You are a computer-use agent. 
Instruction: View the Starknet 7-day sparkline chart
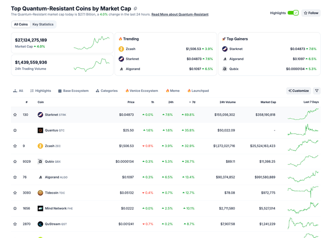tap(303, 114)
